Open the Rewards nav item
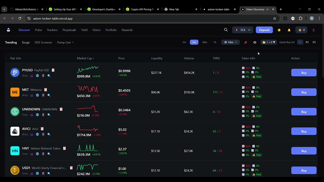The width and height of the screenshot is (324, 182). [127, 30]
